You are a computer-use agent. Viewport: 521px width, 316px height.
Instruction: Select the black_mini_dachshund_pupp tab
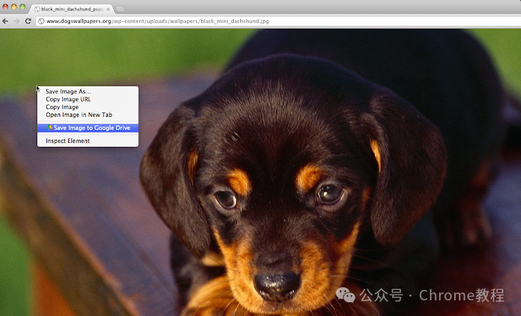[72, 9]
